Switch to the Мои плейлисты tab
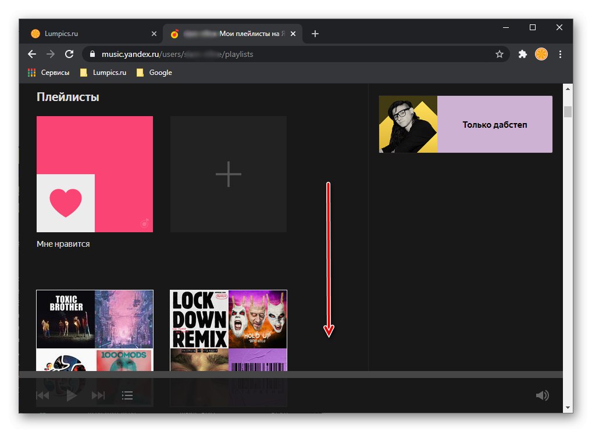 pos(227,34)
